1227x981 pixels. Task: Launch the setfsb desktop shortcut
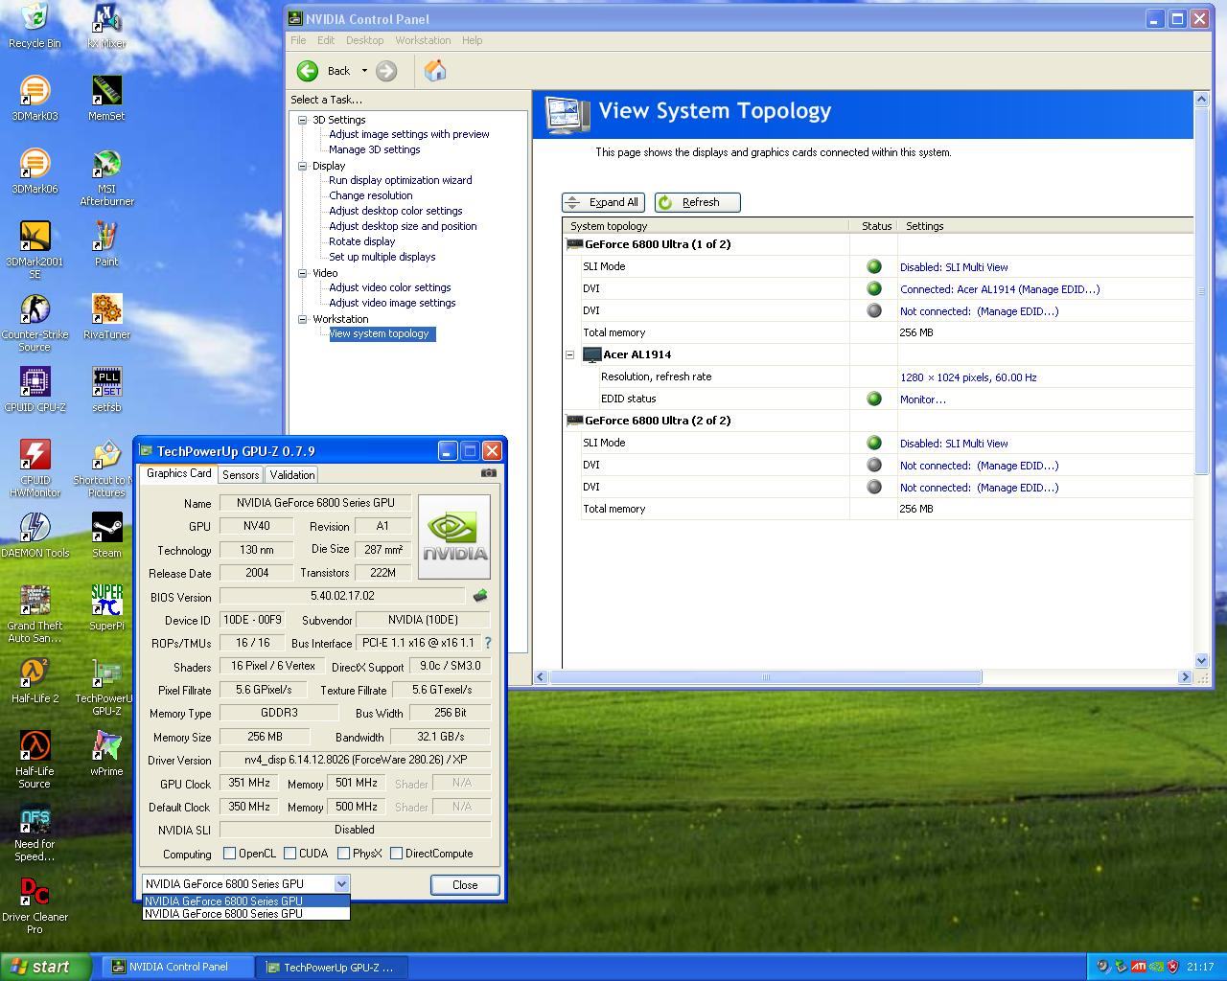106,389
